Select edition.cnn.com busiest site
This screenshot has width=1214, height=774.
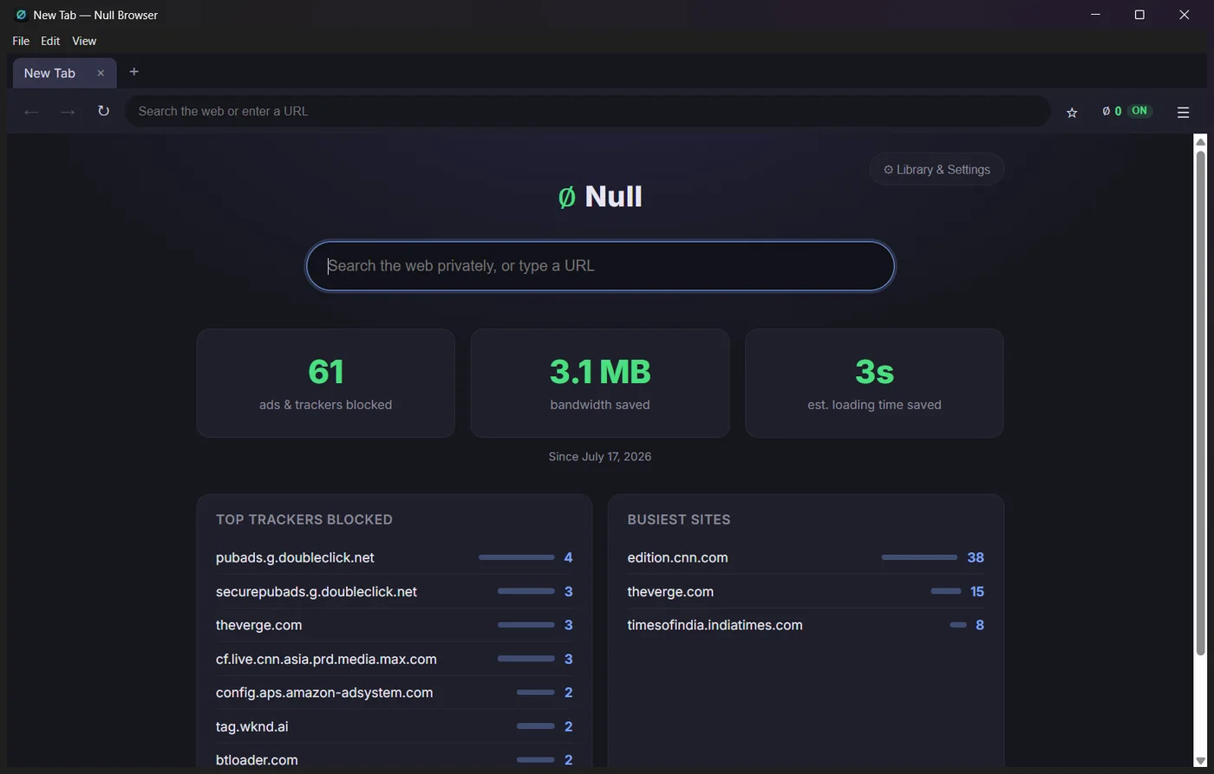pos(806,557)
